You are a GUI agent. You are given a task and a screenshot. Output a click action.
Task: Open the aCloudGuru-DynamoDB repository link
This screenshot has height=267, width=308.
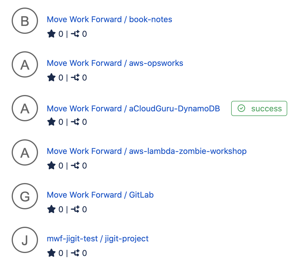134,108
